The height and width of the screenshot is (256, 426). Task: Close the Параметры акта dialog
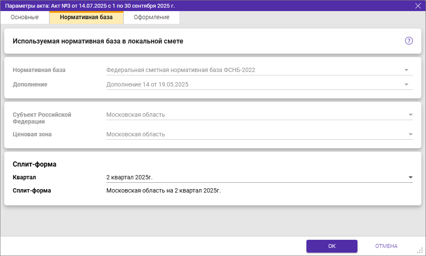click(418, 6)
